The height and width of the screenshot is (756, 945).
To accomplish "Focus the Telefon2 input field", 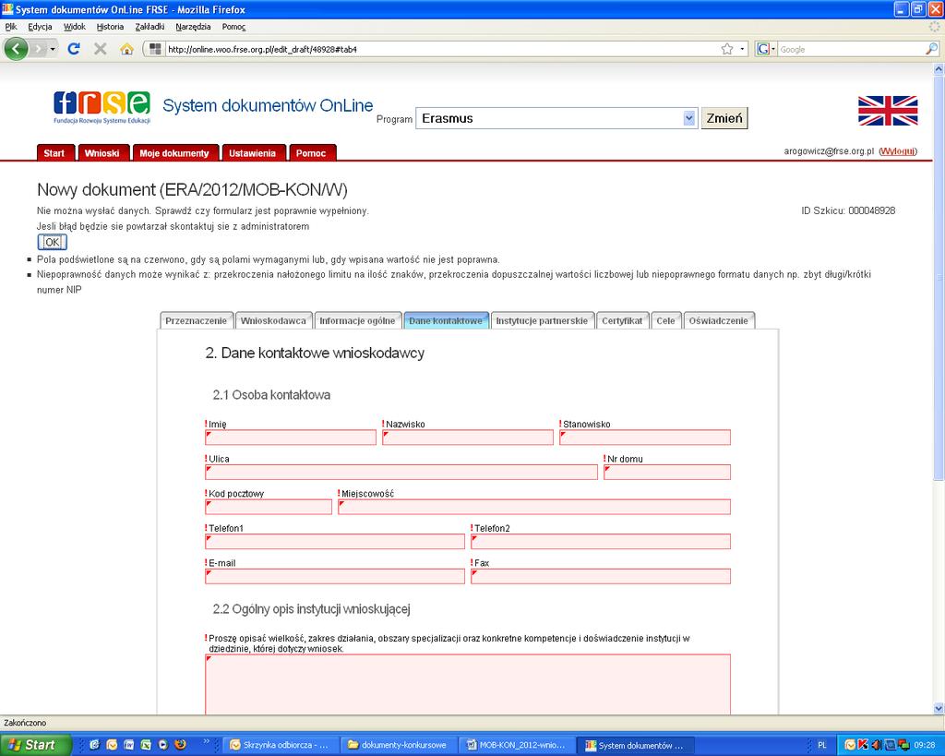I will [601, 541].
